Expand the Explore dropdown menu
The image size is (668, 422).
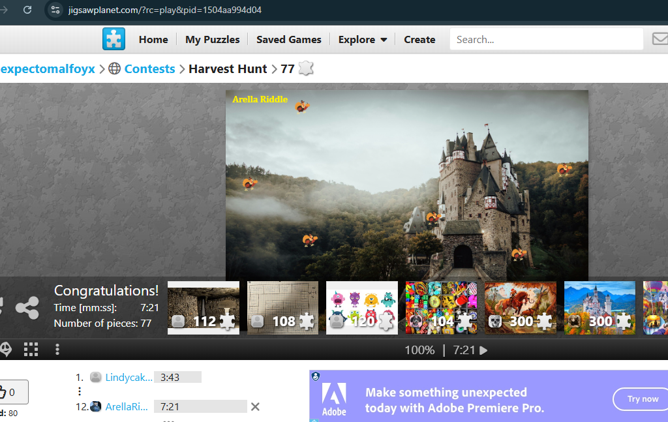(363, 40)
